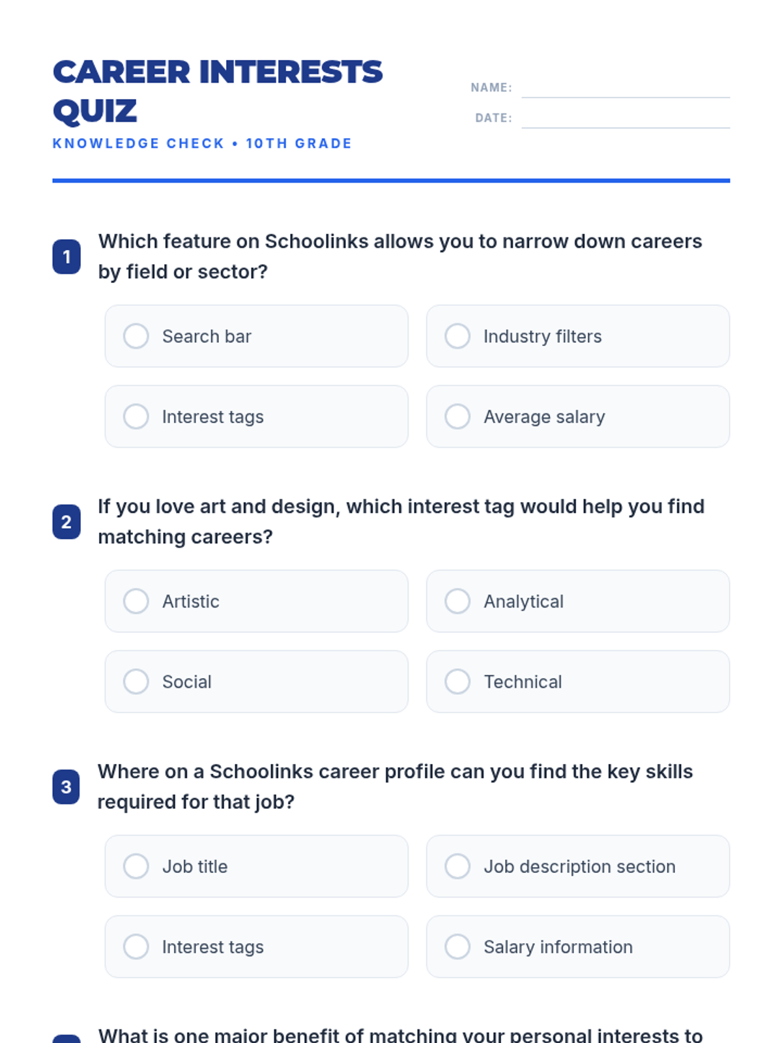Screen dimensions: 782x1043
Task: Select the Artistic answer option
Action: 256,601
